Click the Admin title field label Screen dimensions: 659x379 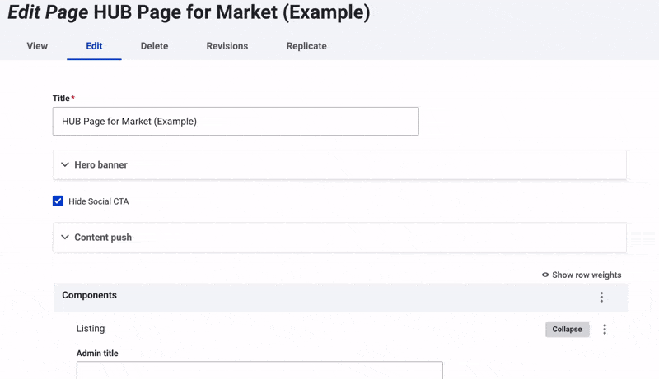coord(97,353)
